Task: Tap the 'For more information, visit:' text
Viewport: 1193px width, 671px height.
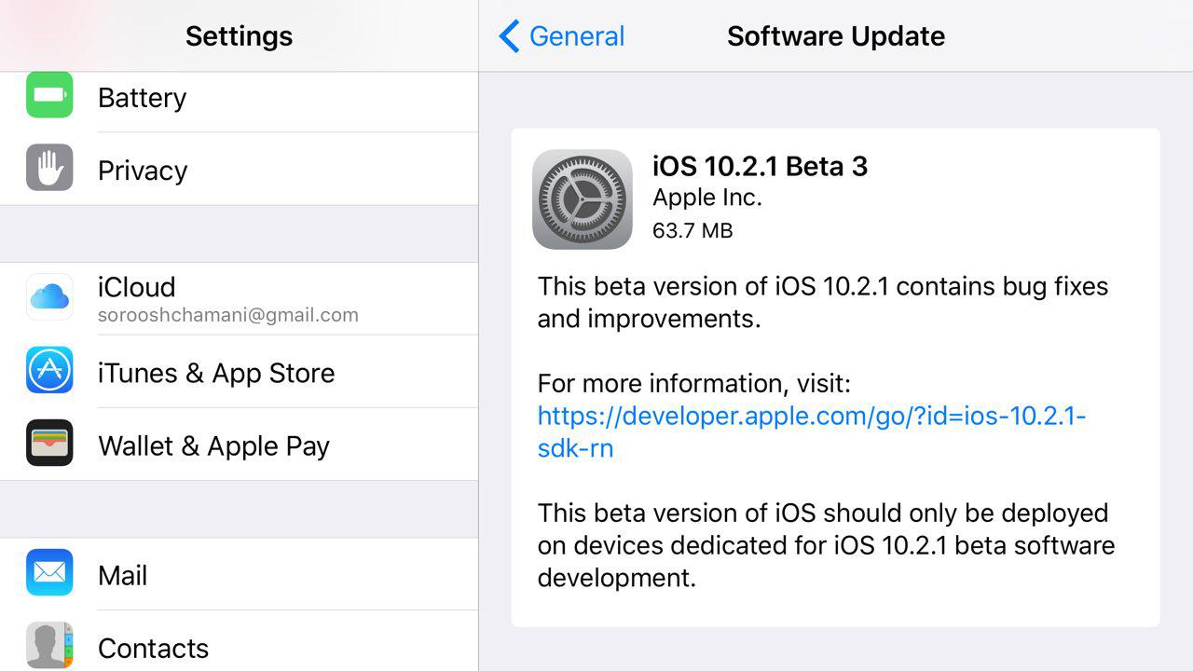Action: point(694,383)
